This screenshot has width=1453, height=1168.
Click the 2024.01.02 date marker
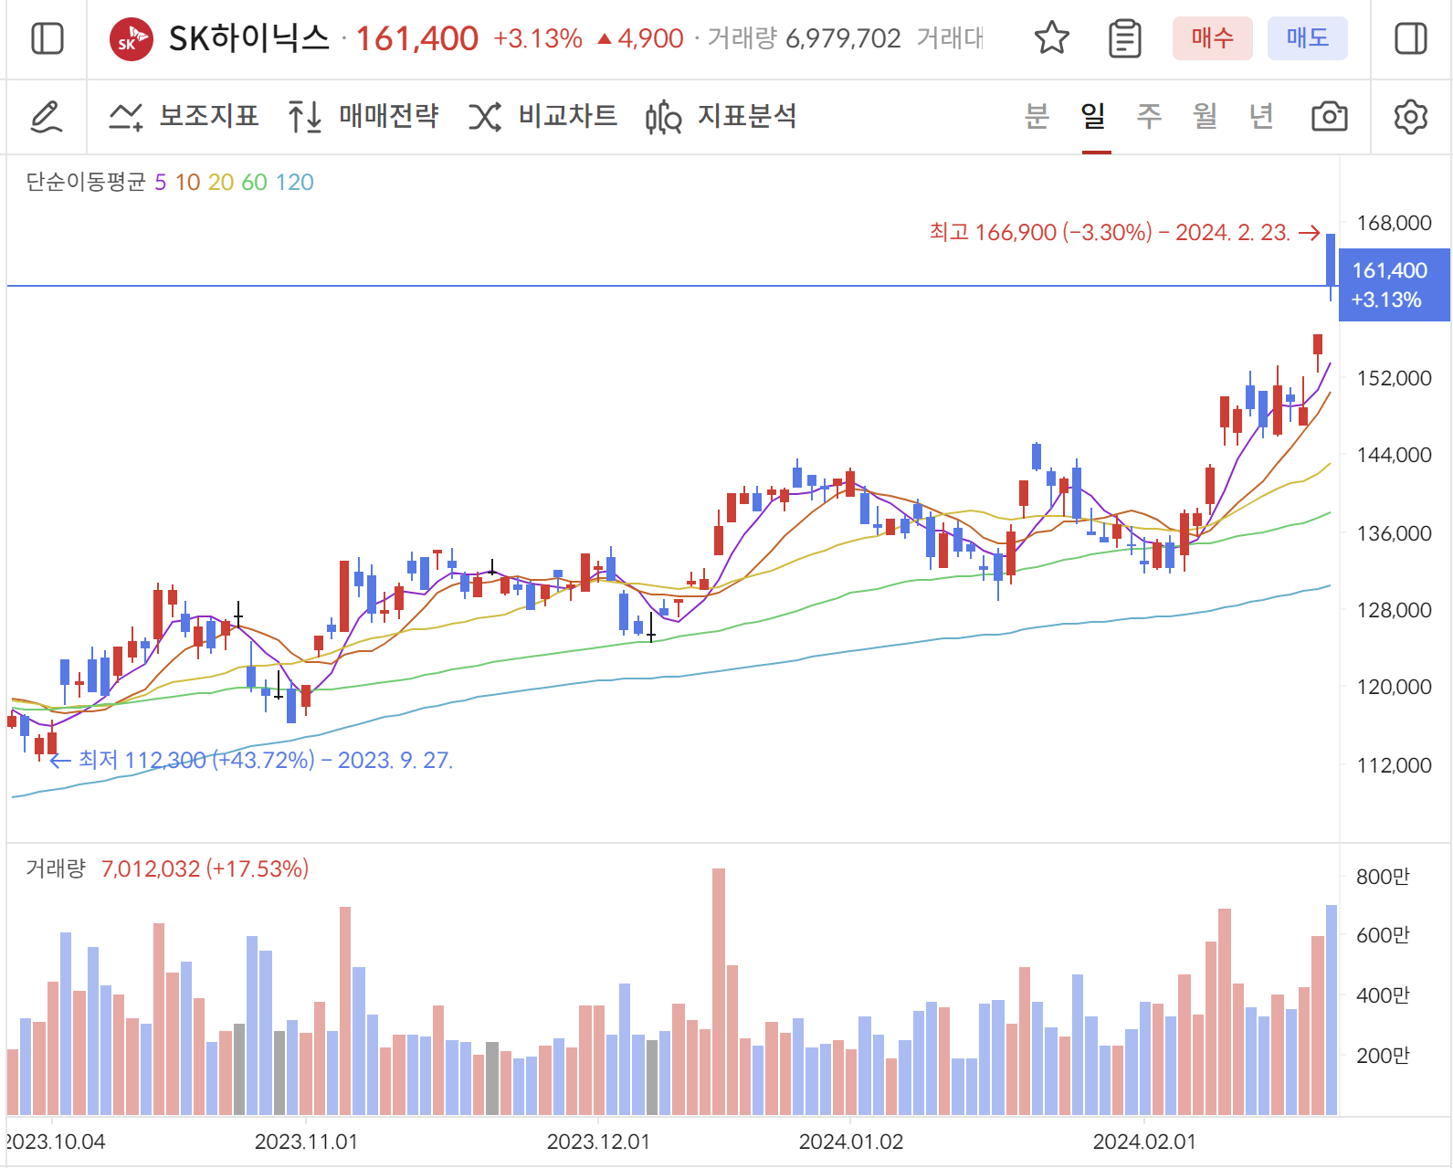tap(851, 1142)
